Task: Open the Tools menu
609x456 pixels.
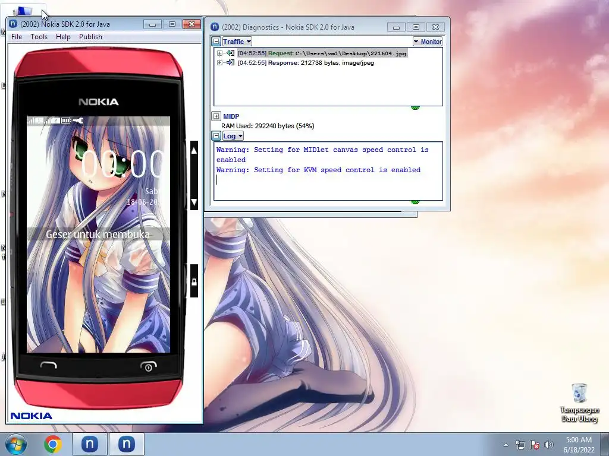Action: pos(39,36)
